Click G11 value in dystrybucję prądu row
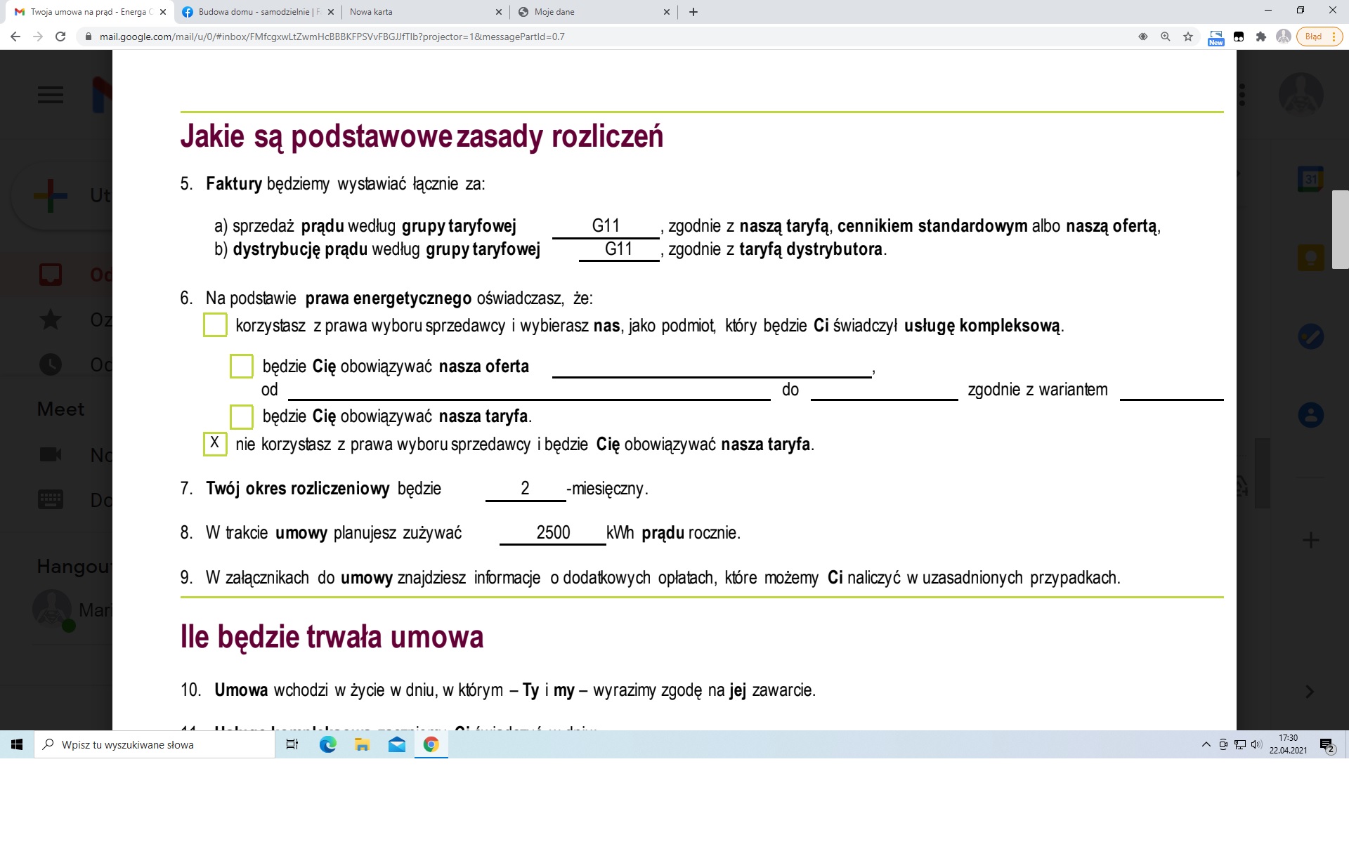 point(618,249)
